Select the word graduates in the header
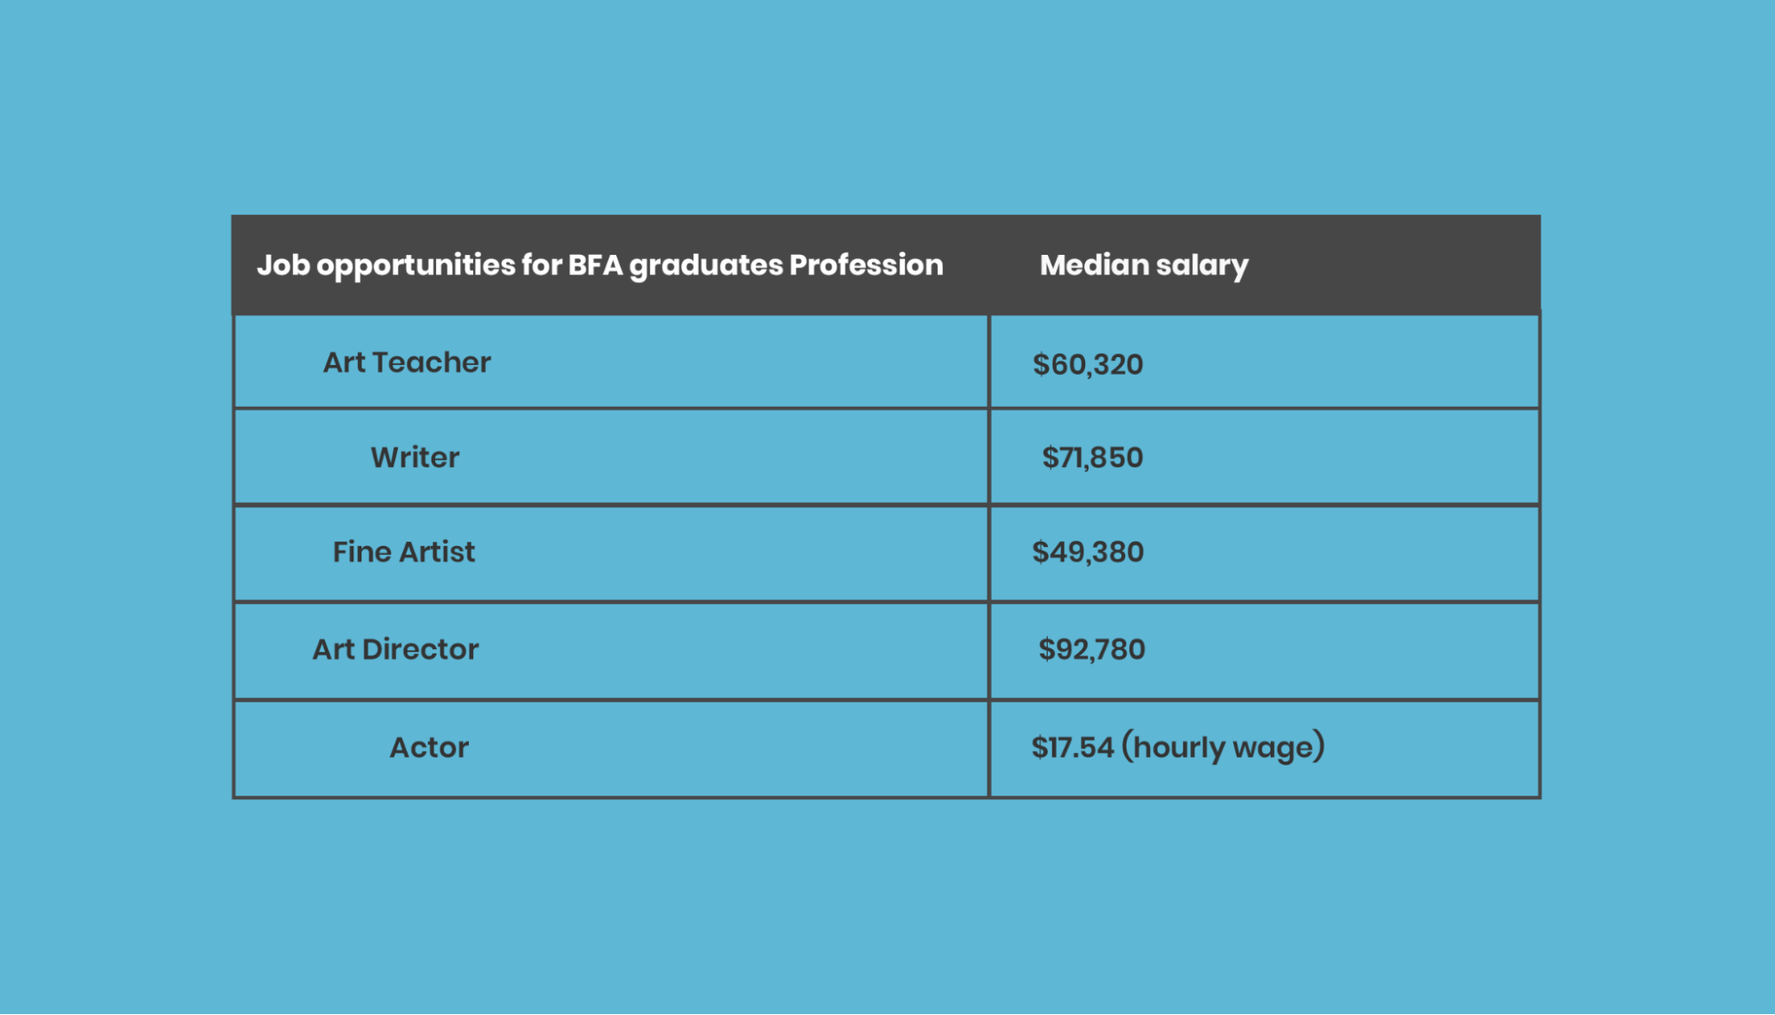This screenshot has height=1015, width=1775. (706, 266)
